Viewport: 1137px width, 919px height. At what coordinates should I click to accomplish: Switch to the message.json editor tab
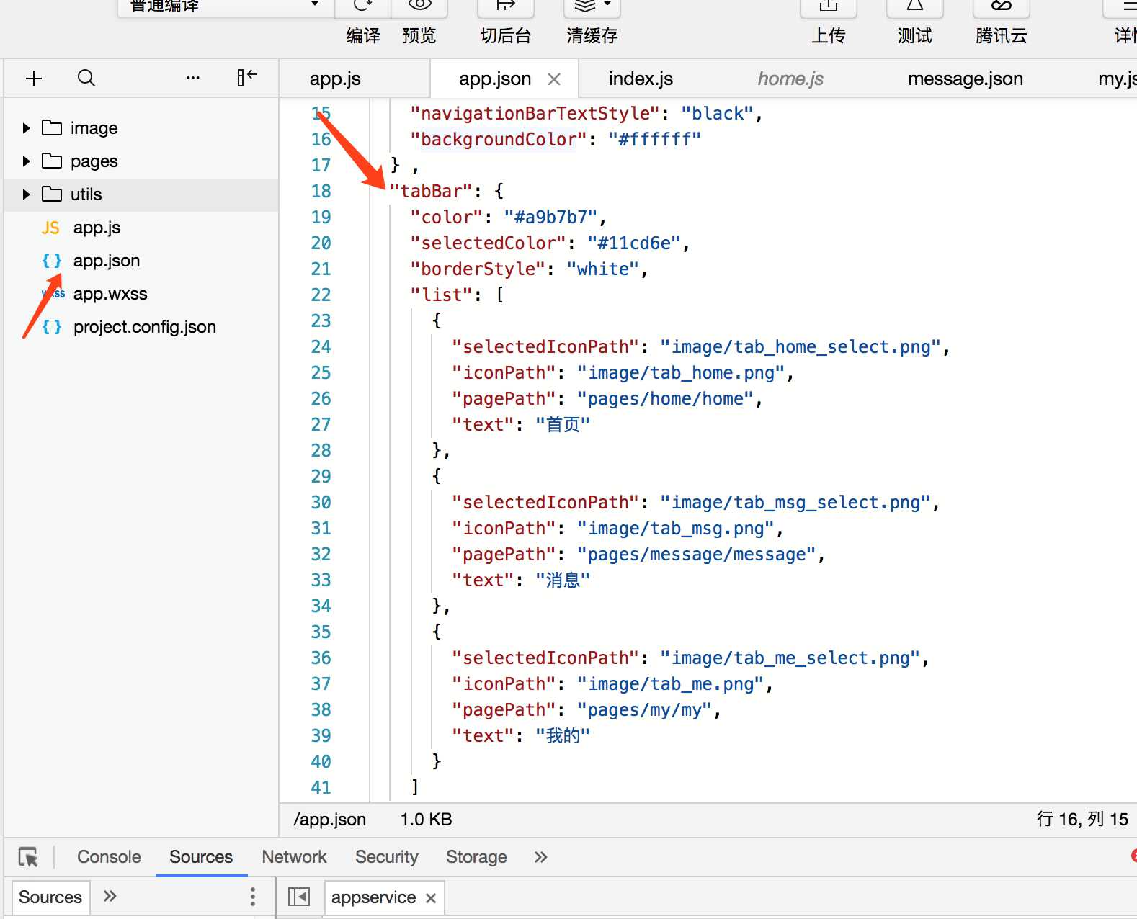966,79
